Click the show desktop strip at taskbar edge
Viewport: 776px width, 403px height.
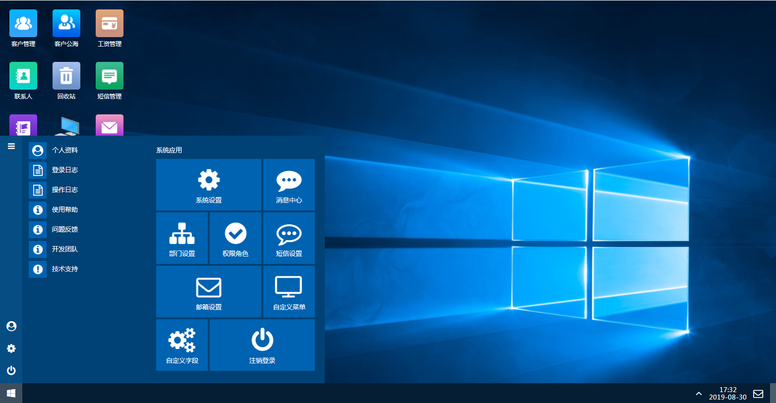point(773,393)
